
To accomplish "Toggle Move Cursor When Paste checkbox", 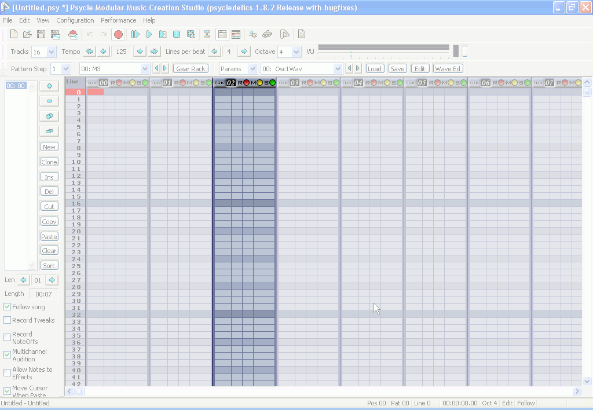I will point(7,391).
